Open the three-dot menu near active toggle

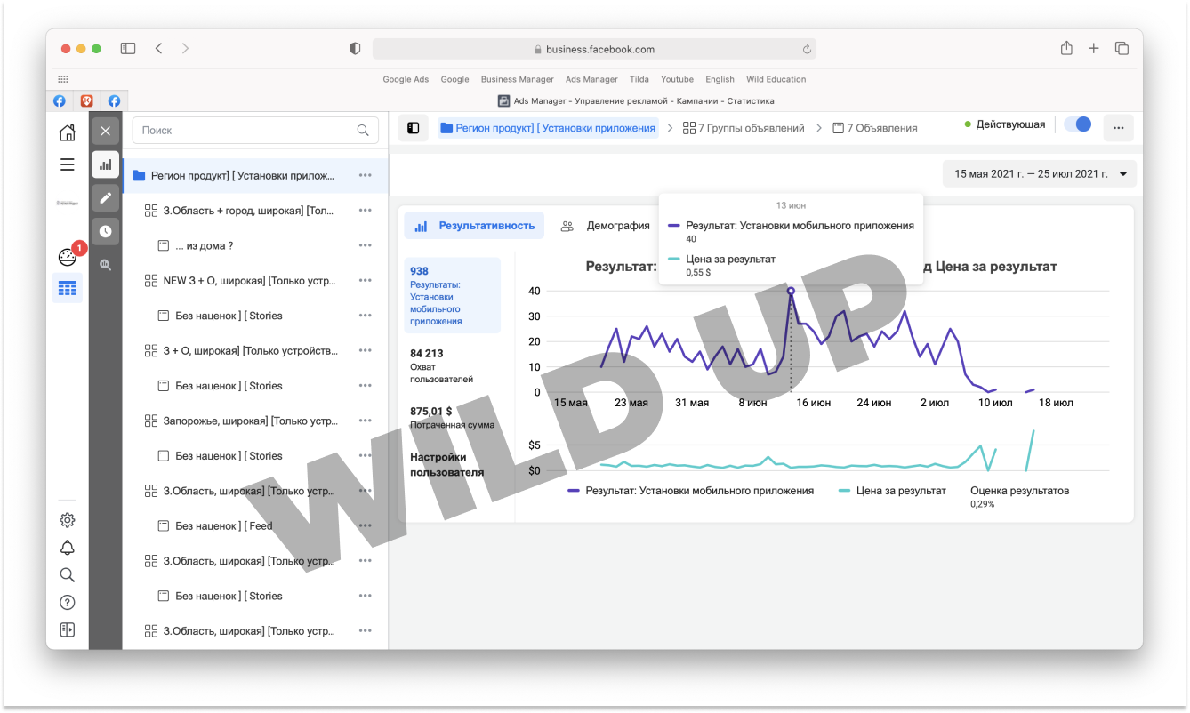click(1119, 128)
